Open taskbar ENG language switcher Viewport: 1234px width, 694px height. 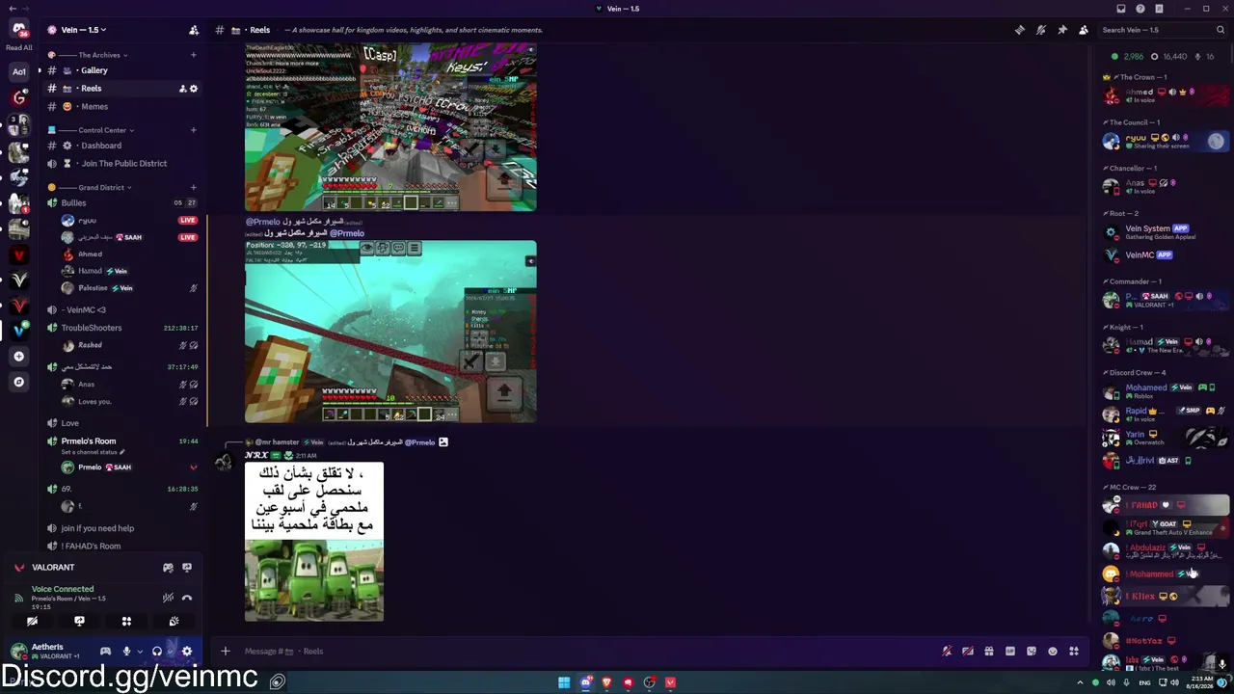tap(1144, 683)
